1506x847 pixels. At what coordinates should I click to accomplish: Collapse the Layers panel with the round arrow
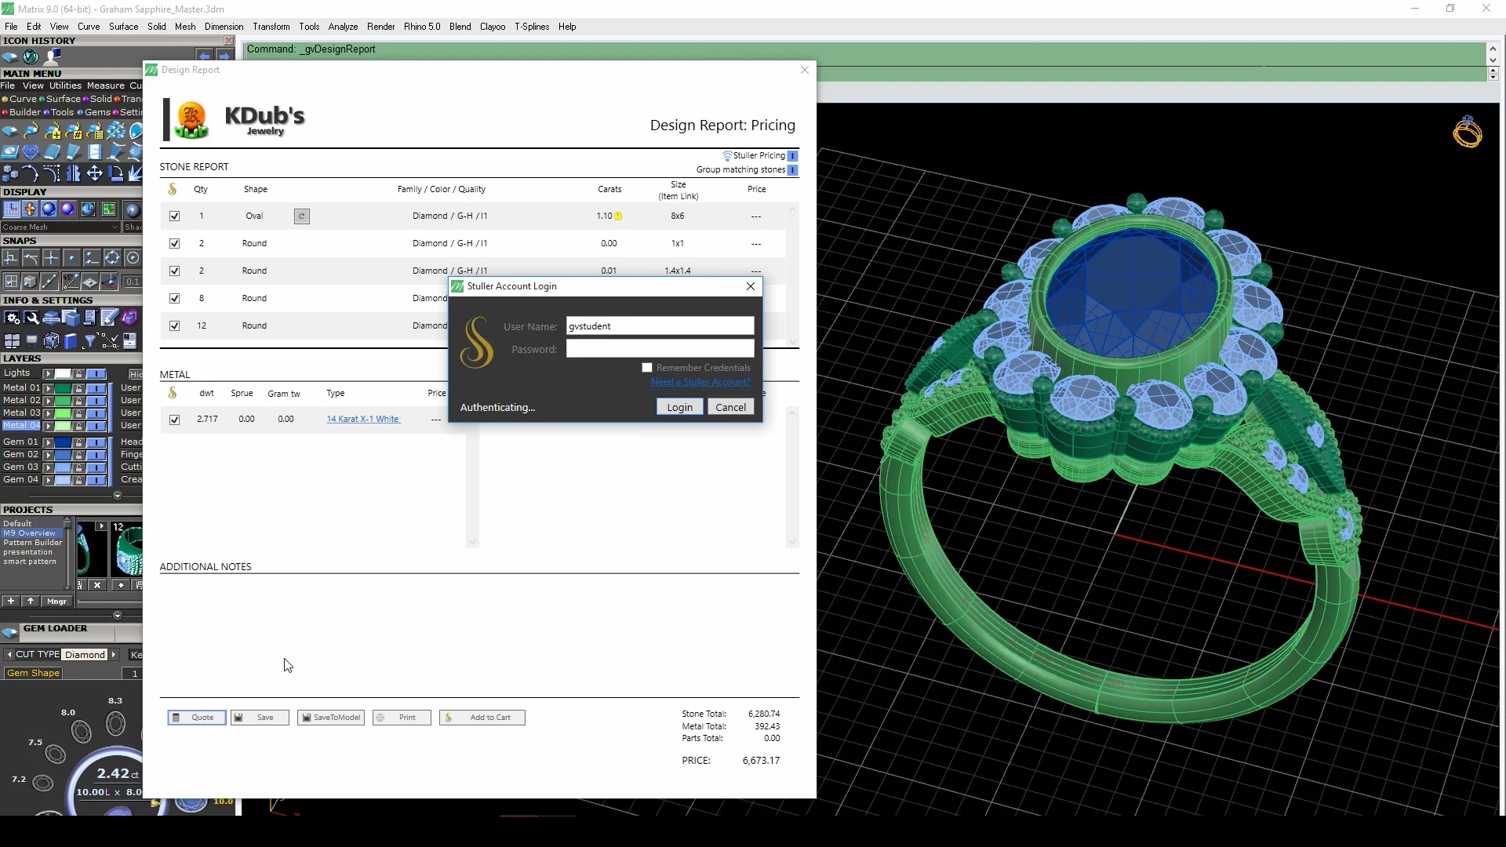tap(118, 496)
